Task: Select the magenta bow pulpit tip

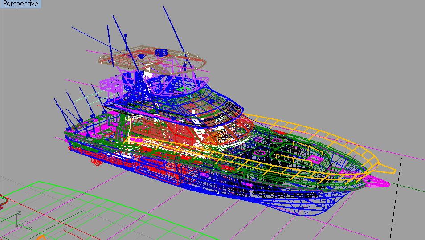Action: click(x=379, y=182)
